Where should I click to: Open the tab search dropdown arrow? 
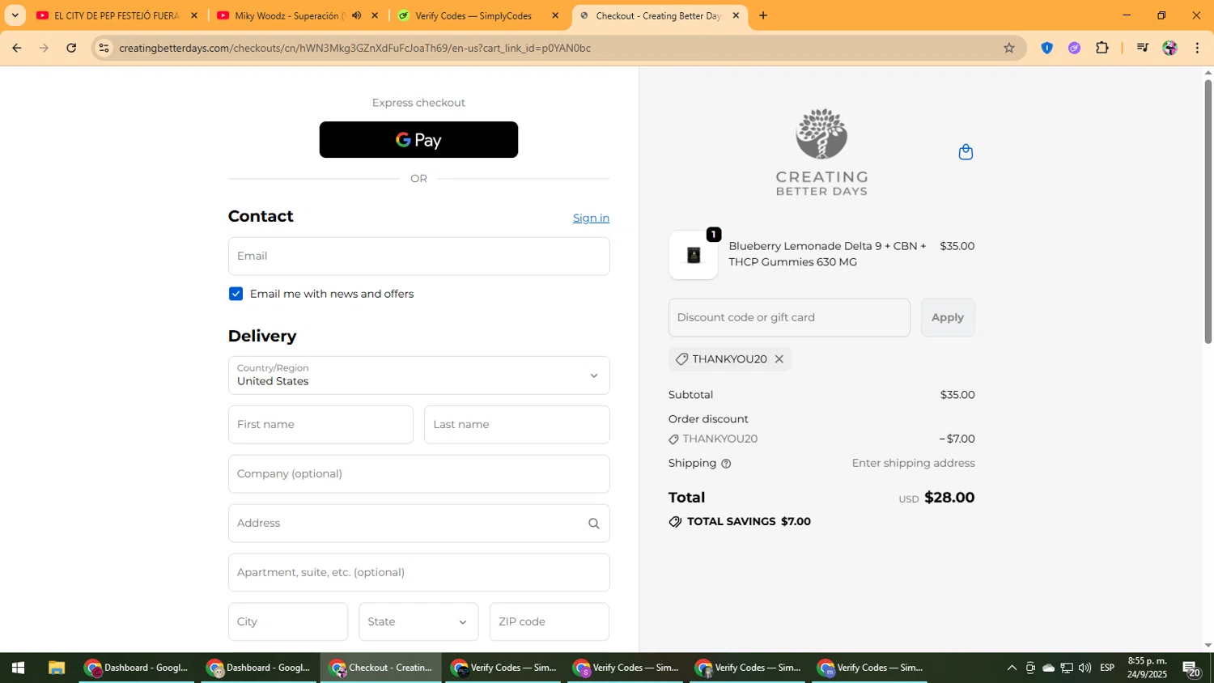click(15, 15)
